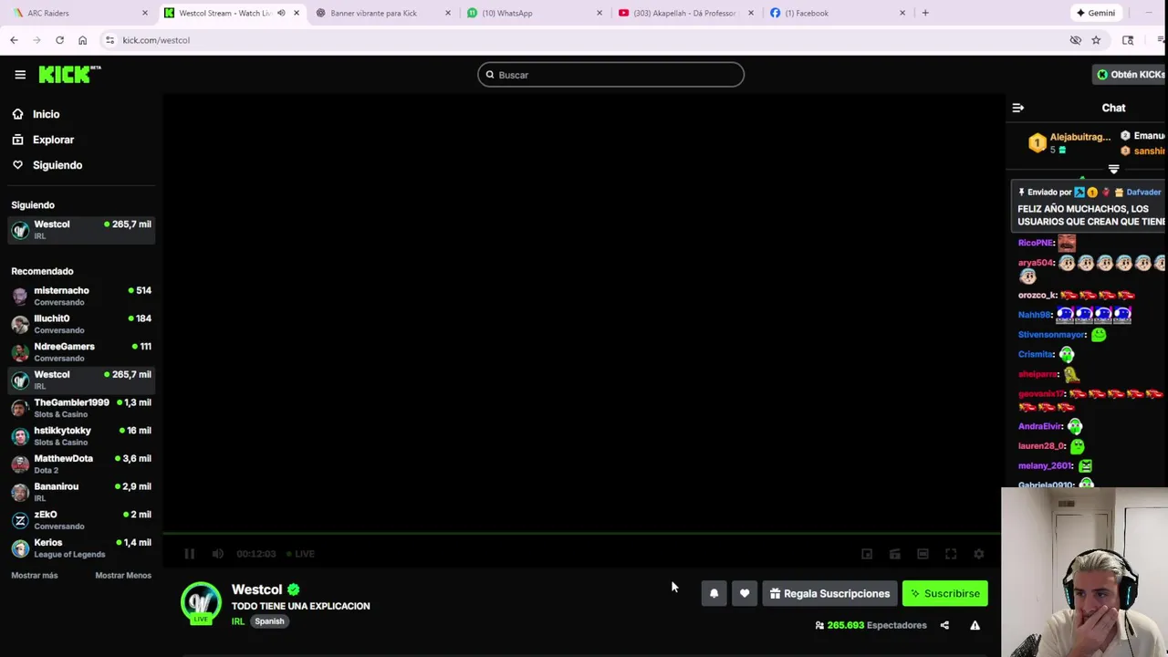
Task: Open MatthewDota recommended channel
Action: 81,464
